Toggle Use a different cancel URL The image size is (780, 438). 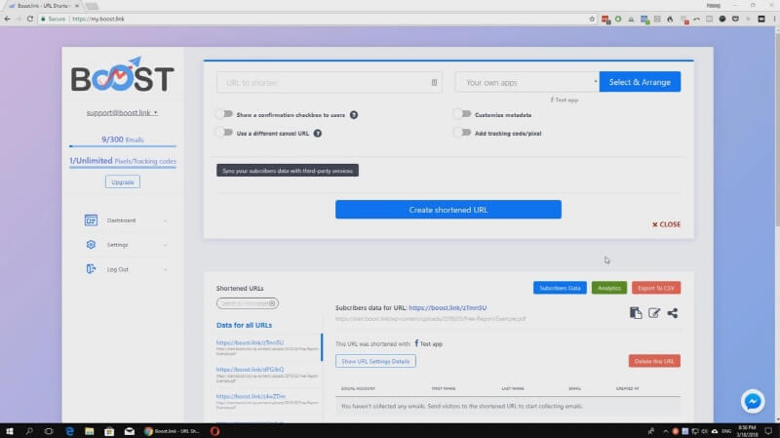click(225, 133)
